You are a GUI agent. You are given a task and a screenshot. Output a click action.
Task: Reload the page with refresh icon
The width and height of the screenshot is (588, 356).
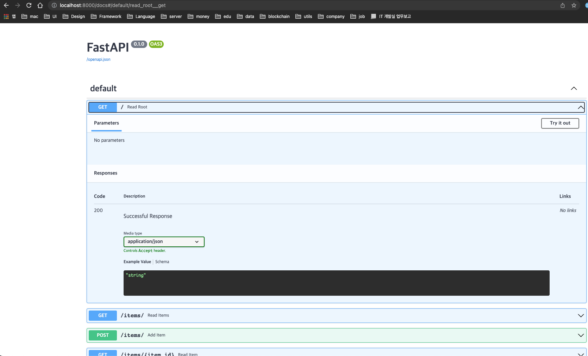(29, 5)
